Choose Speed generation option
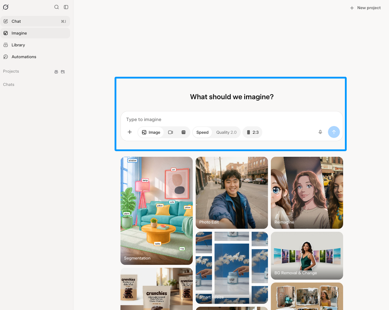The height and width of the screenshot is (310, 389). click(202, 132)
